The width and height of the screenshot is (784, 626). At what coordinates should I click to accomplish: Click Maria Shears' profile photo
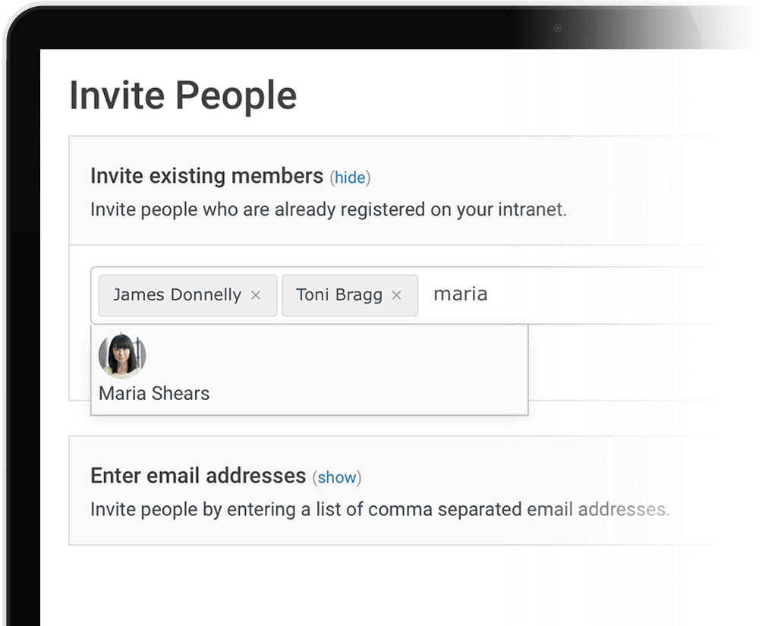click(122, 355)
